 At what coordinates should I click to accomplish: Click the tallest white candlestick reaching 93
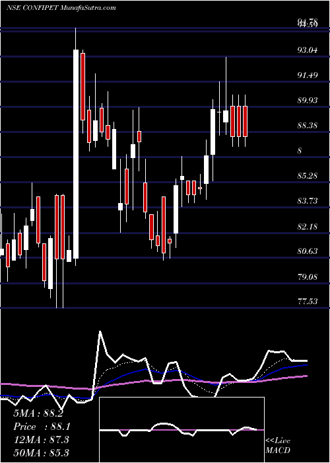point(76,147)
